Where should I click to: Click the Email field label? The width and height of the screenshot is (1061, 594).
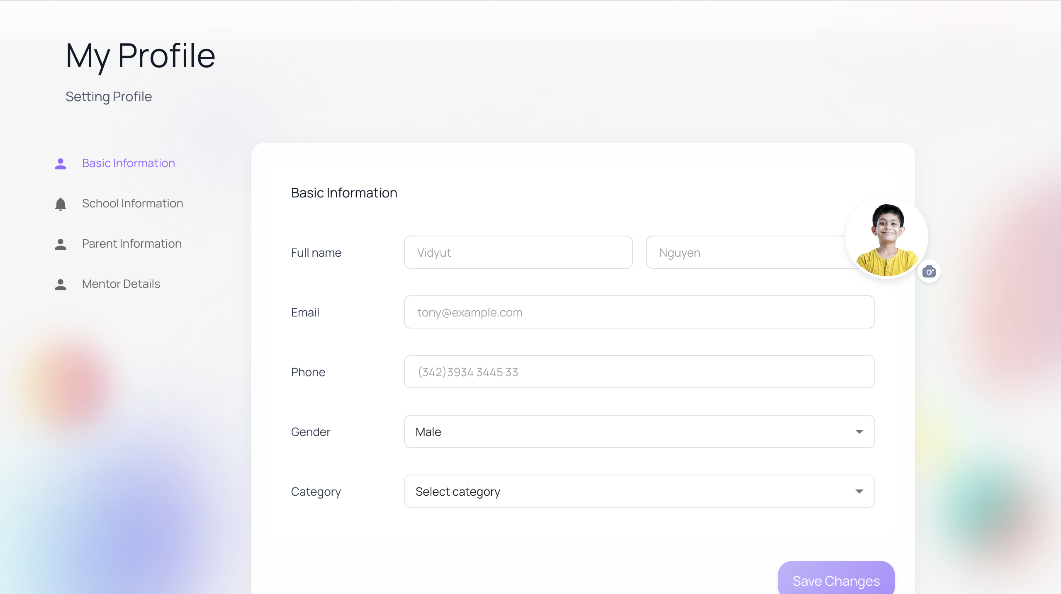point(305,312)
